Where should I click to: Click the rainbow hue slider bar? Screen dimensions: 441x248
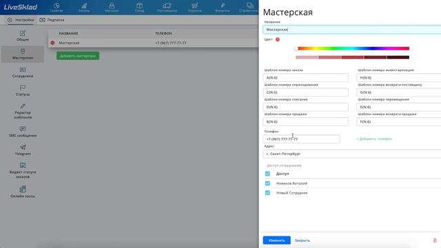[352, 48]
